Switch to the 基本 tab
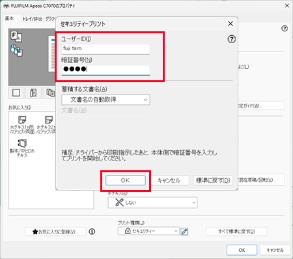 coord(9,19)
